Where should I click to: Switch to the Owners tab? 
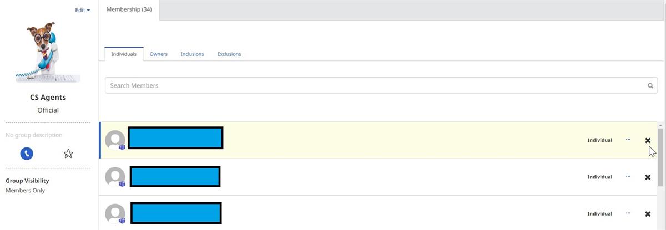(x=158, y=54)
